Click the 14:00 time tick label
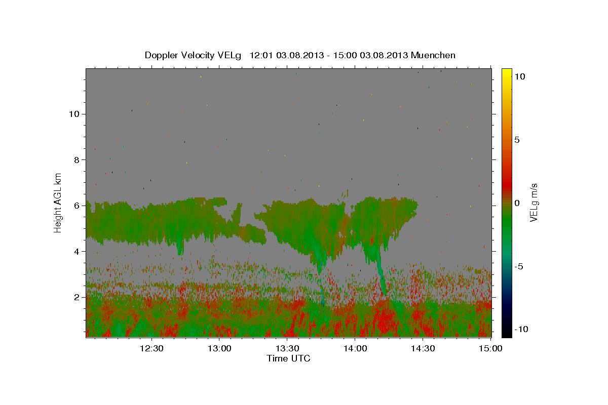 pyautogui.click(x=355, y=348)
